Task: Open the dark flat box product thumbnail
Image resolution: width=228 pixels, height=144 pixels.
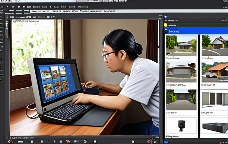Action: tap(215, 127)
